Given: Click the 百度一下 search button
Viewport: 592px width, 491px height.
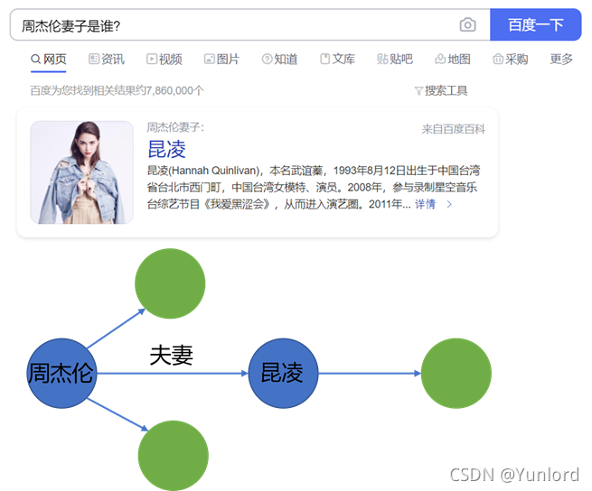Looking at the screenshot, I should 535,25.
